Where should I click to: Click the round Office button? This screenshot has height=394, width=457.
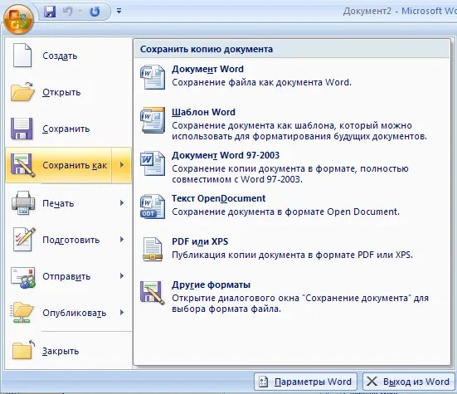tap(18, 20)
